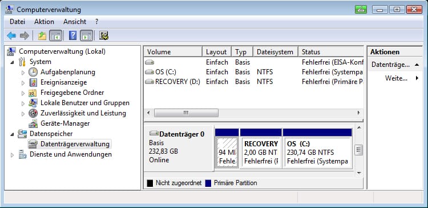The image size is (428, 208).
Task: Click the black Nicht zugeordnet legend swatch
Action: [x=150, y=183]
